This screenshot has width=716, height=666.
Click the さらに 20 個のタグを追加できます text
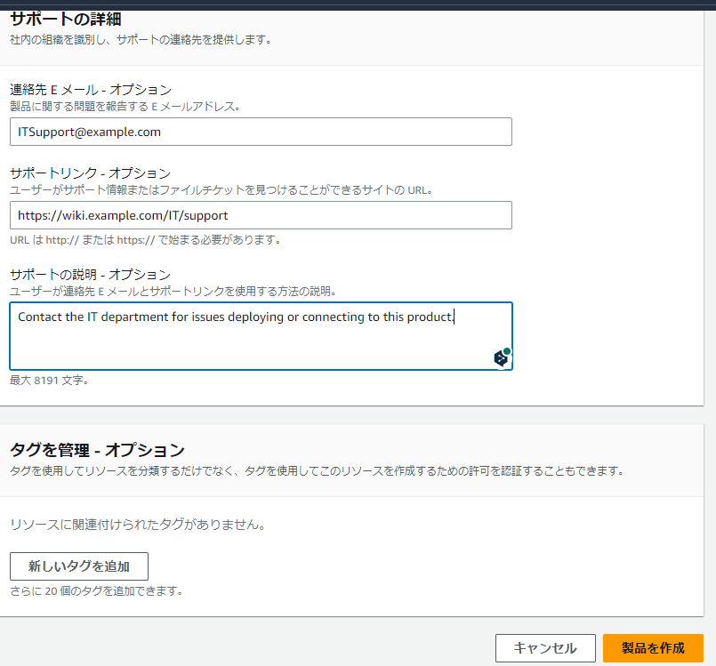pyautogui.click(x=96, y=591)
